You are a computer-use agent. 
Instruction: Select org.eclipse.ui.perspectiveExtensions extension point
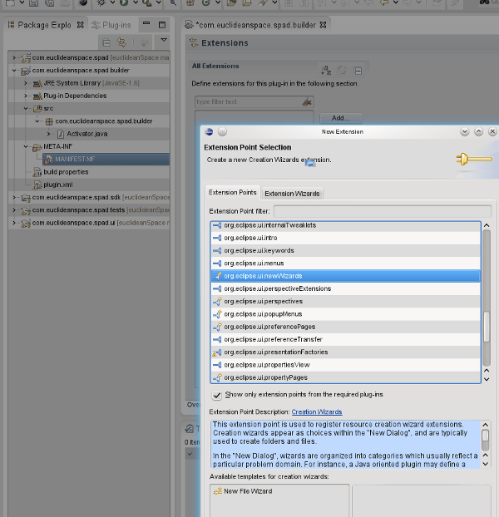click(346, 288)
